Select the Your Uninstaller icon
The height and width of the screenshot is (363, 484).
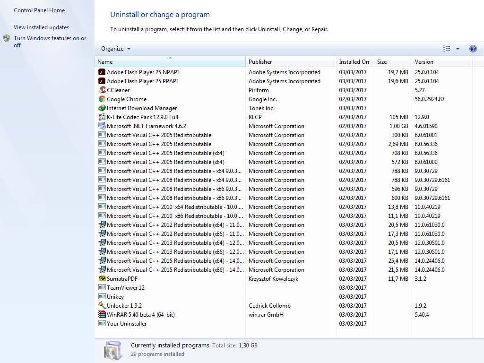tap(102, 323)
